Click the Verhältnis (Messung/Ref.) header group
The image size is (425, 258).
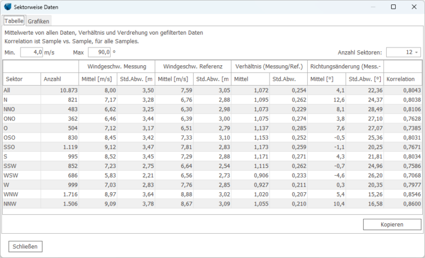point(268,66)
